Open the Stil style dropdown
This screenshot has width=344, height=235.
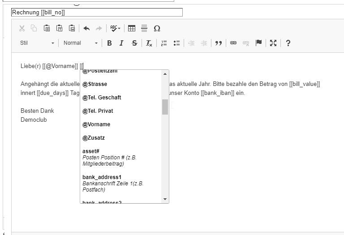pyautogui.click(x=37, y=43)
